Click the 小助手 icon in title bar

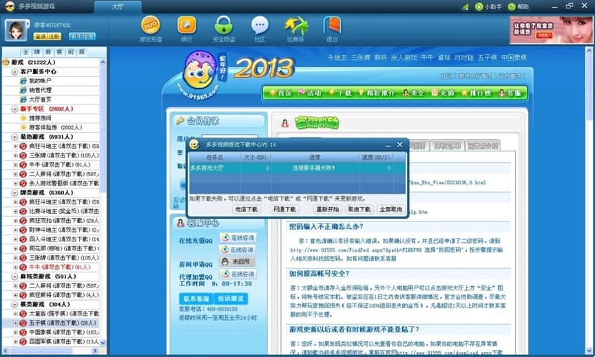[479, 7]
